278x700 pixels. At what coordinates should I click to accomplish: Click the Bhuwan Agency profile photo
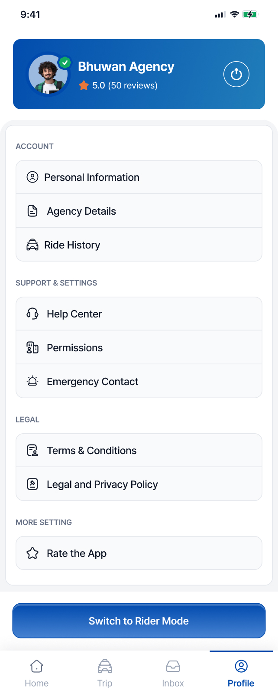click(48, 75)
